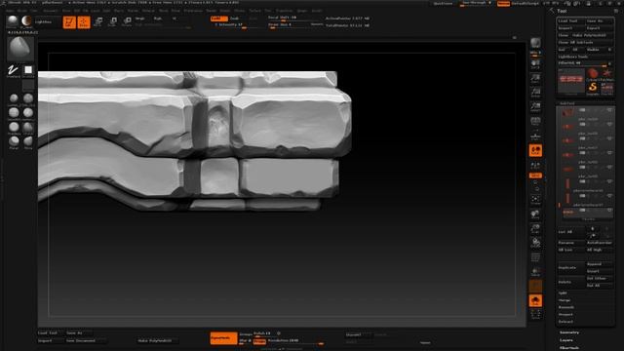Toggle the Rgb paint mode
The width and height of the screenshot is (624, 351).
(x=158, y=19)
